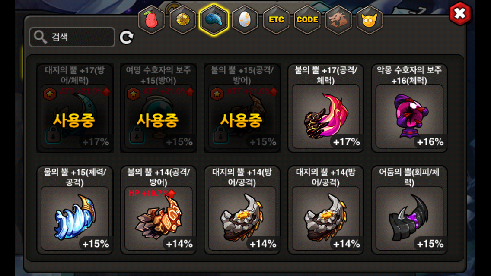Select the 물의 뿔 +15(체력/공격) water horn
The width and height of the screenshot is (491, 276).
click(x=75, y=210)
